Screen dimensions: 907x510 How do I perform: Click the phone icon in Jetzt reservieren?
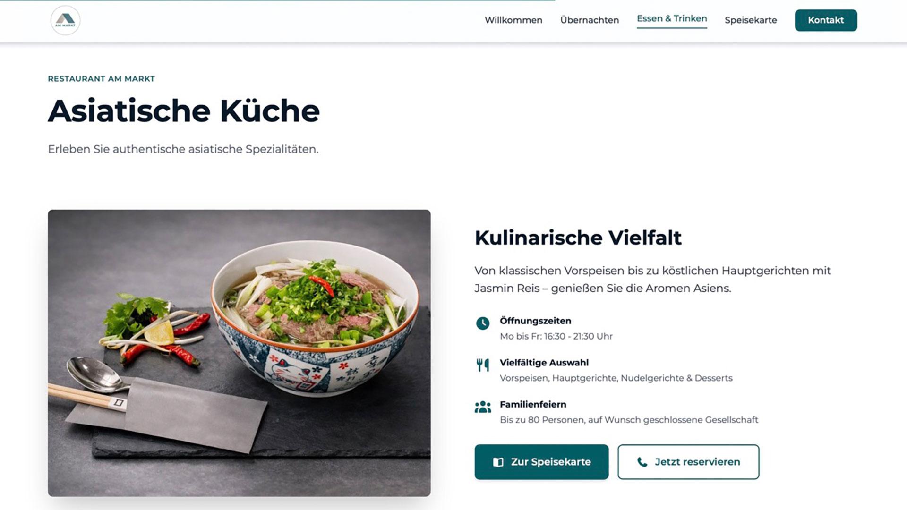tap(642, 462)
